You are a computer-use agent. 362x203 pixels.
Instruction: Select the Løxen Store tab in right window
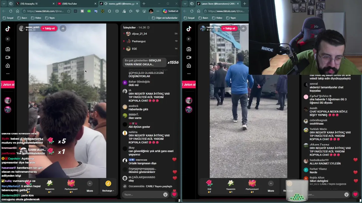[x=218, y=4]
